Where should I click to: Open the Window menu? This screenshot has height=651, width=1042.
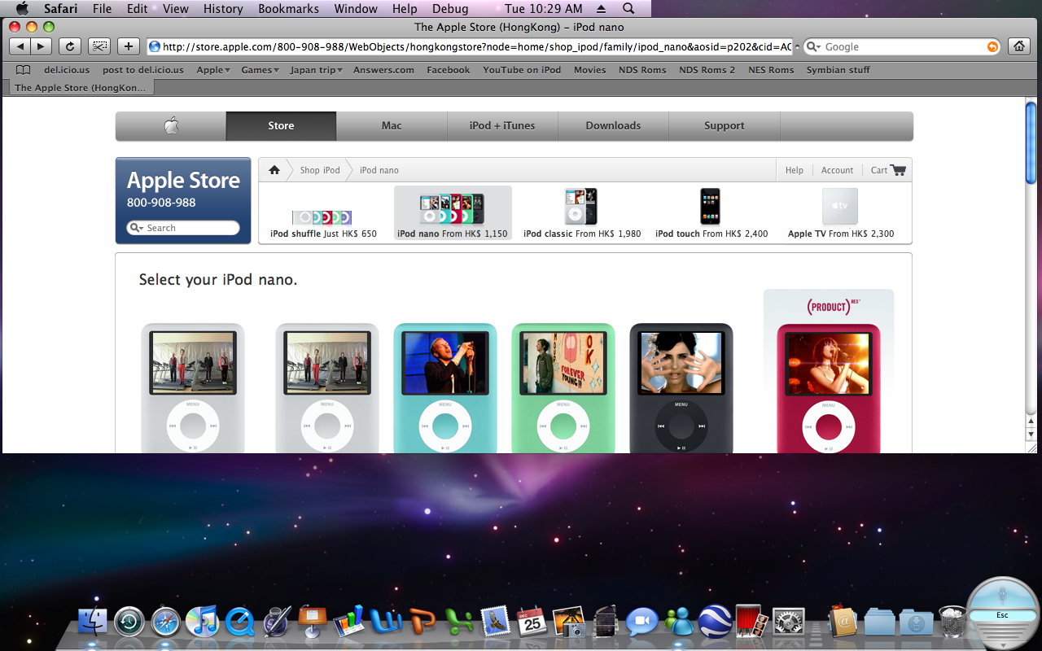click(356, 8)
